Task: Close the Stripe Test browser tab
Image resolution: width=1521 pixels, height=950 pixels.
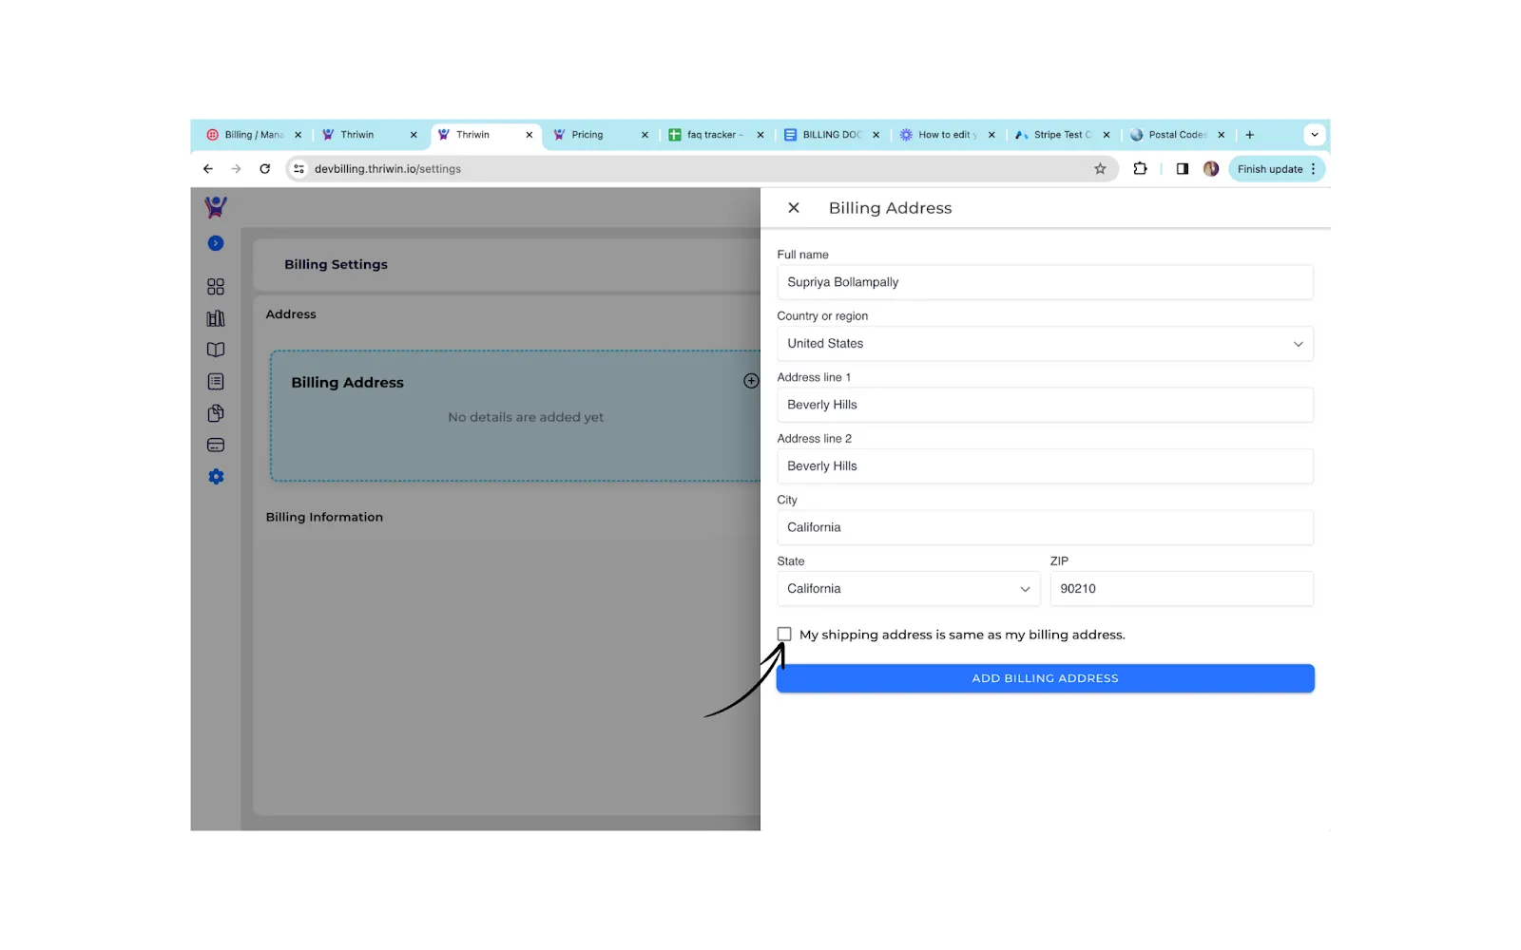Action: click(1107, 135)
